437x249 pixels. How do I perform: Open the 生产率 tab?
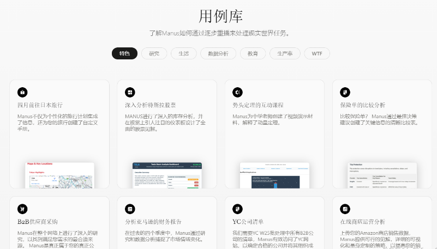pyautogui.click(x=285, y=53)
